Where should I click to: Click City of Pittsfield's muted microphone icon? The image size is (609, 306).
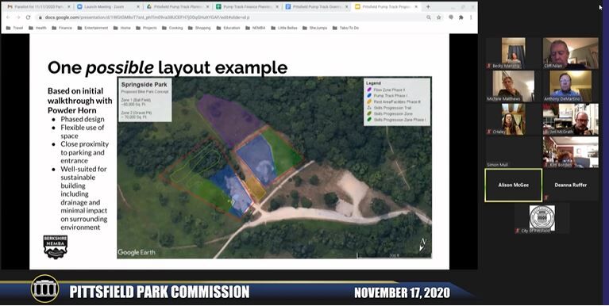[x=518, y=231]
